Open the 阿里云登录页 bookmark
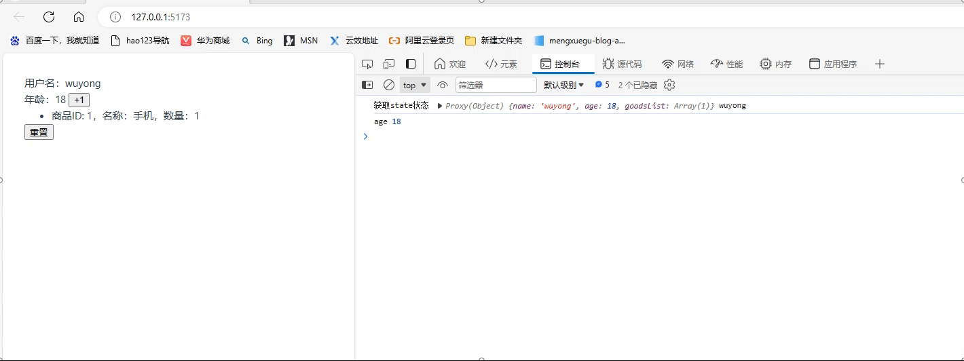Viewport: 964px width, 361px height. click(422, 41)
